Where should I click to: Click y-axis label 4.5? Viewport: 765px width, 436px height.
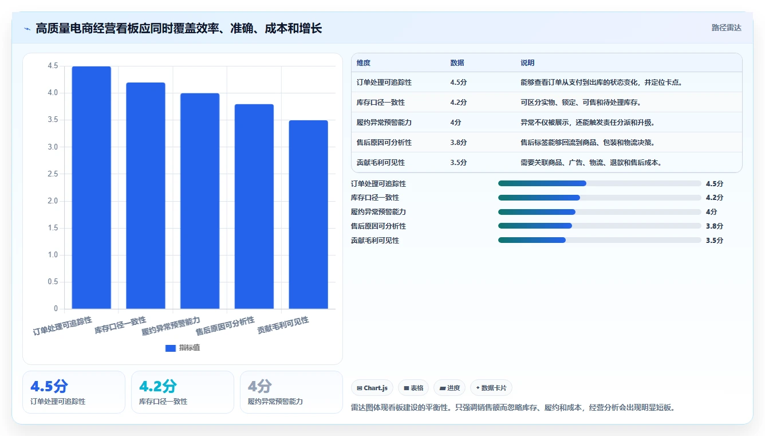click(53, 66)
